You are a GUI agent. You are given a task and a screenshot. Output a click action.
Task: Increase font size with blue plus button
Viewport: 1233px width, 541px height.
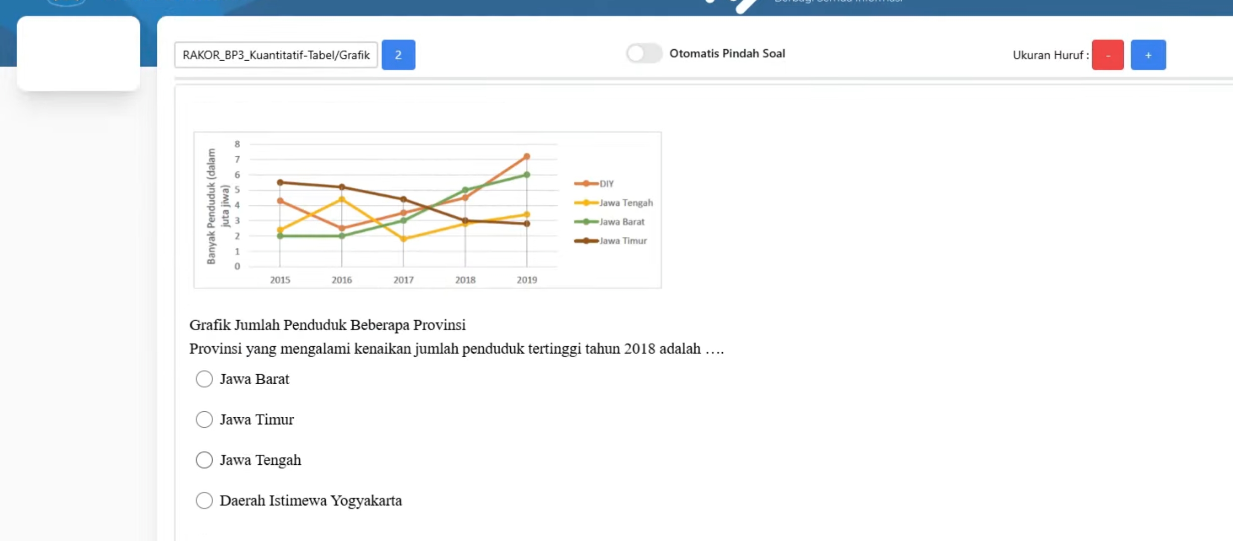1148,55
